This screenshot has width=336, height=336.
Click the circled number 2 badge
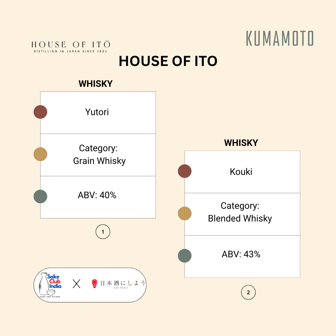click(248, 292)
